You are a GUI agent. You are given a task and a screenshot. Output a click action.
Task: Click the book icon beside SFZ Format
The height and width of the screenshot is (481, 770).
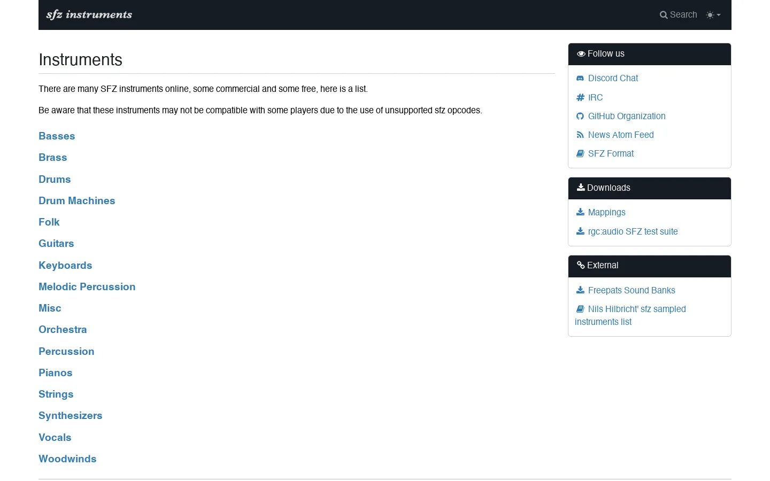[580, 153]
